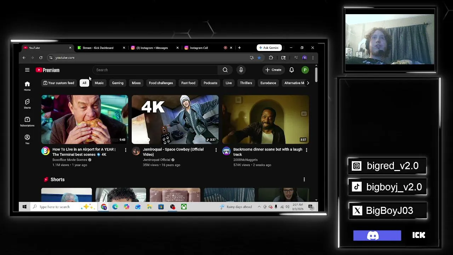Open the Create menu button

273,70
